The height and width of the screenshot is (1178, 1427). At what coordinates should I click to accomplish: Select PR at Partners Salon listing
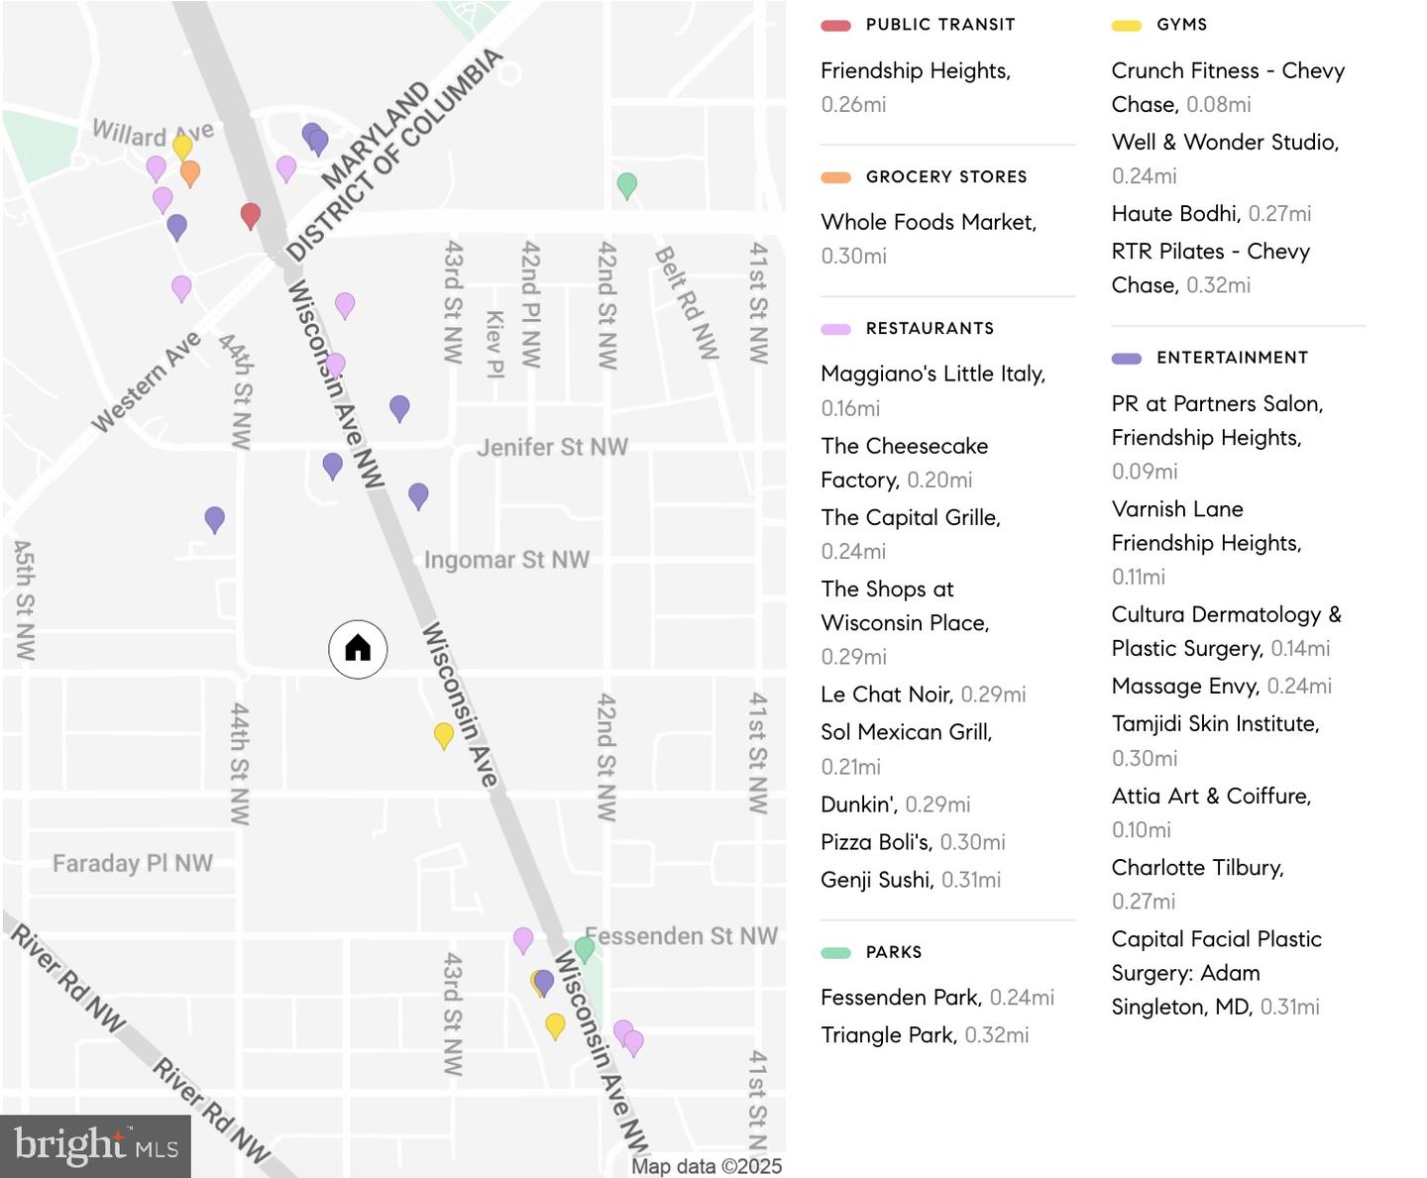[1217, 437]
